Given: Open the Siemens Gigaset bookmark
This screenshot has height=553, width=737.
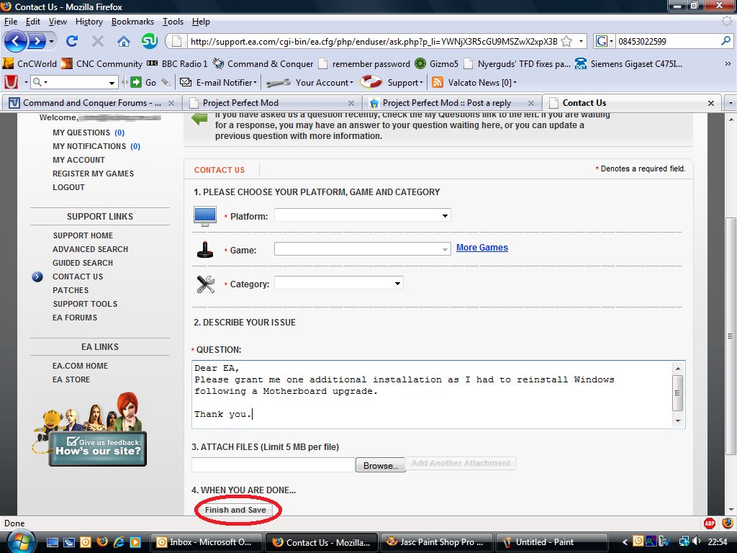Looking at the screenshot, I should pyautogui.click(x=628, y=63).
